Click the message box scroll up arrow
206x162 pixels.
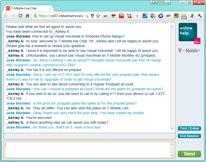[172, 144]
